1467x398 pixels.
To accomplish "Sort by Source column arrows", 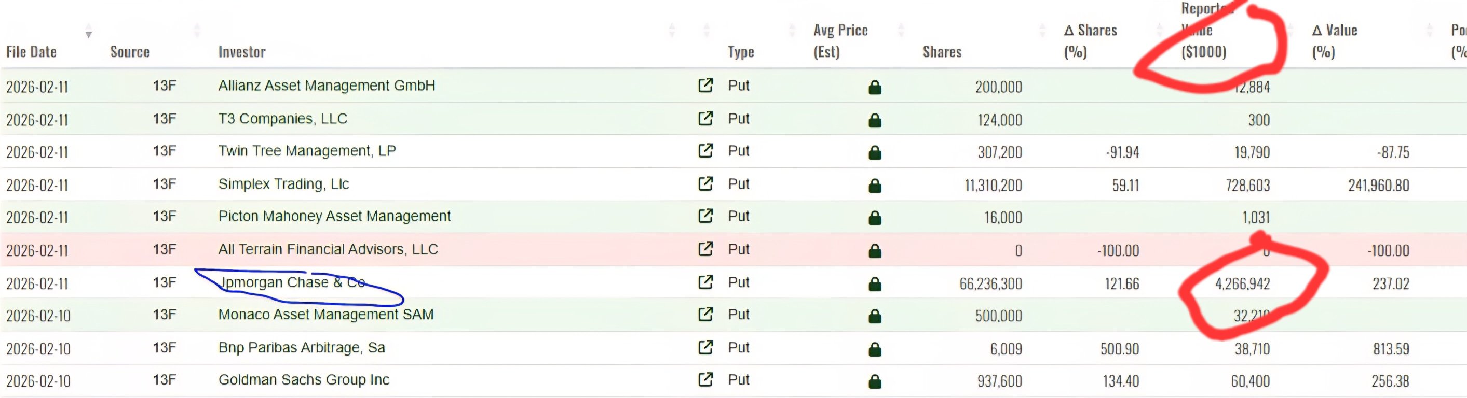I will click(197, 30).
